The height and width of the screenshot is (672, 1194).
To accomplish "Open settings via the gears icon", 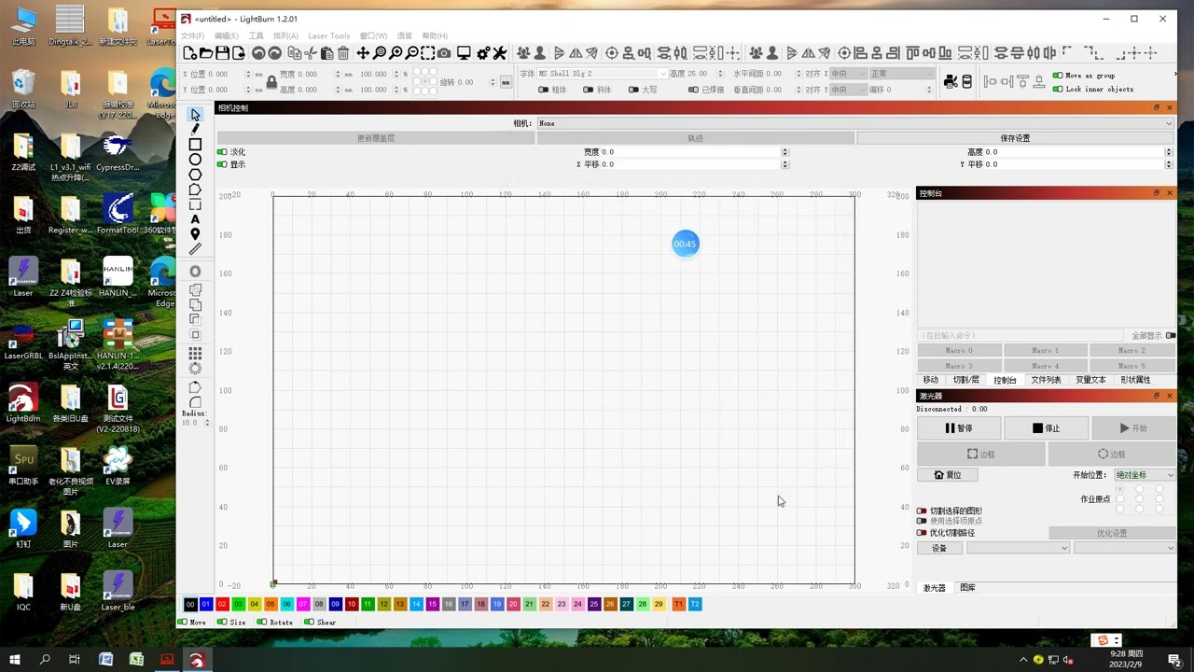I will [483, 53].
